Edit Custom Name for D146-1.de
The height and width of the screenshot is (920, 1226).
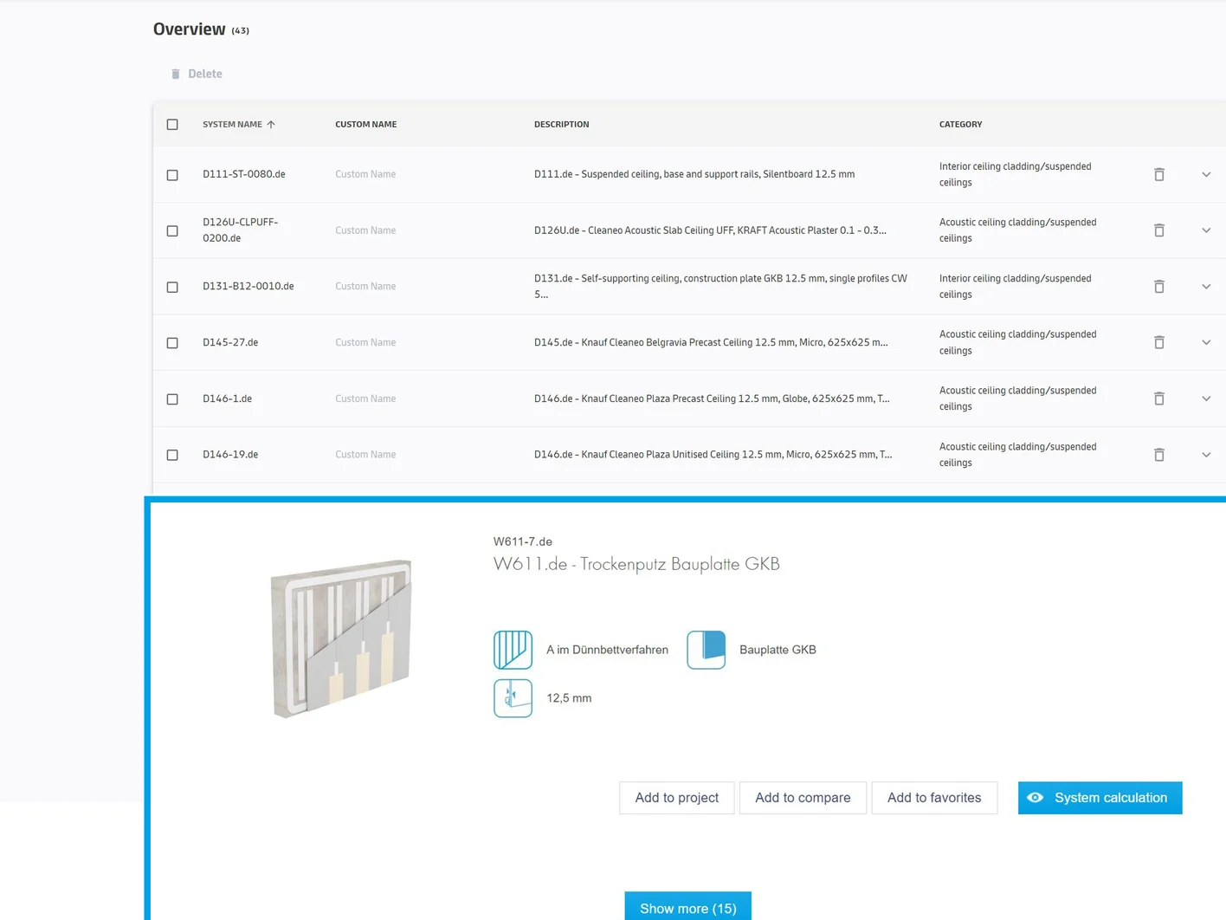pos(365,398)
